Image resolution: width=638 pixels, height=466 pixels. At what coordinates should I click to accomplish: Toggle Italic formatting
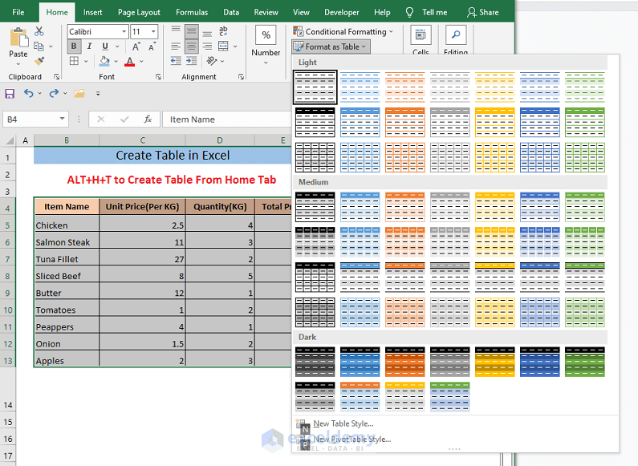(x=89, y=47)
